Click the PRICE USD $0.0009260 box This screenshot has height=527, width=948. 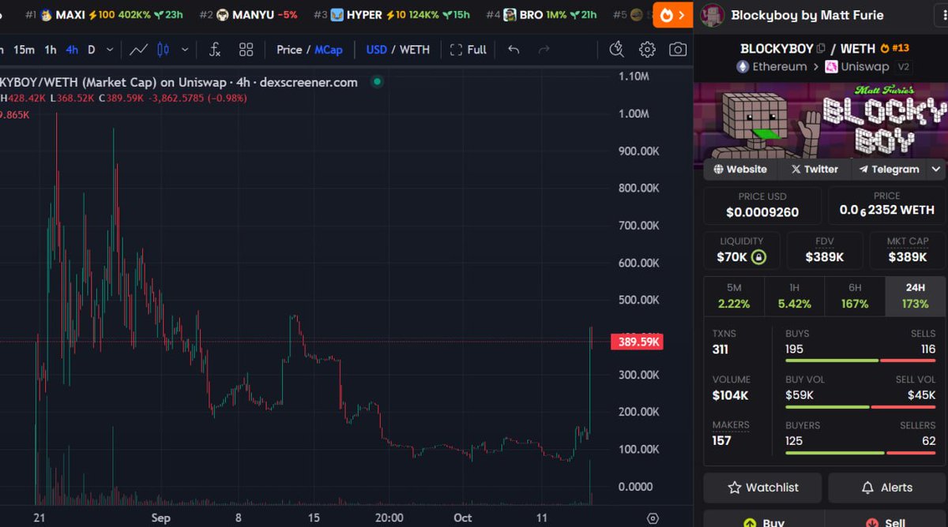(x=762, y=205)
